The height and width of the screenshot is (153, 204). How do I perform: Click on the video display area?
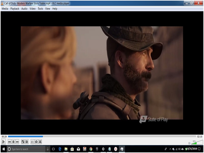(102, 73)
